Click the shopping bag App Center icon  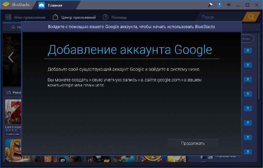point(55,17)
